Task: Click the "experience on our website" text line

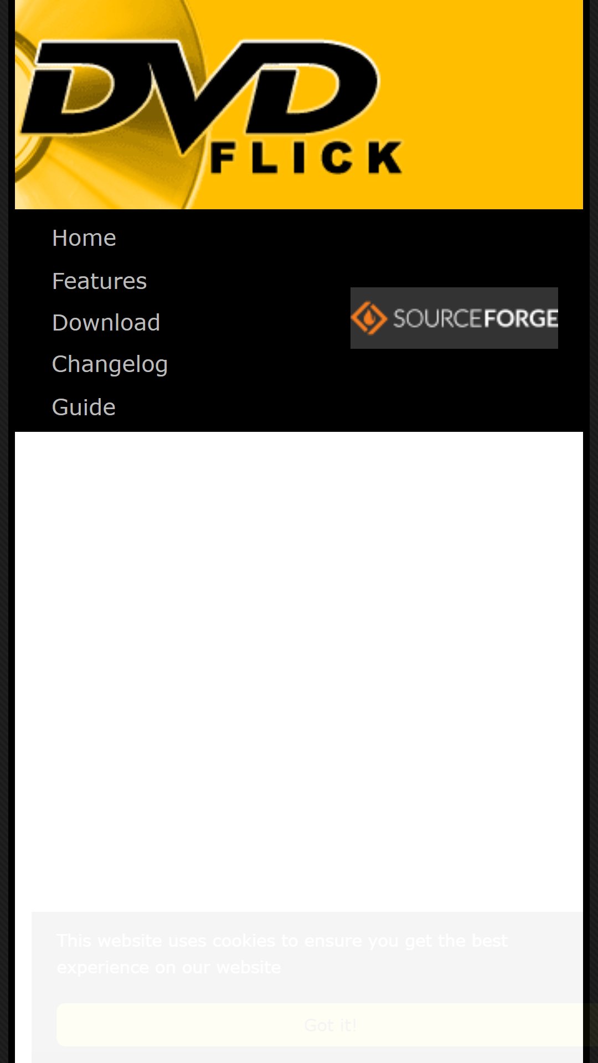Action: [169, 967]
